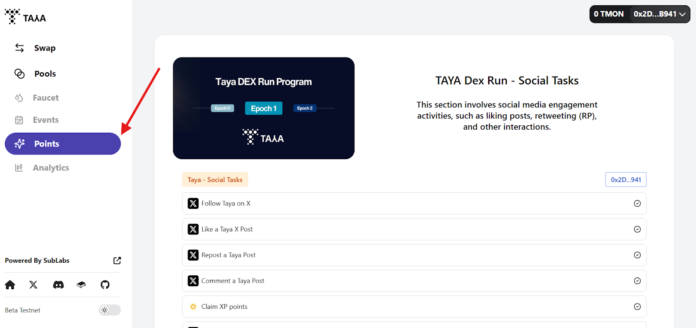This screenshot has width=696, height=328.
Task: Open the Analytics page
Action: click(51, 167)
